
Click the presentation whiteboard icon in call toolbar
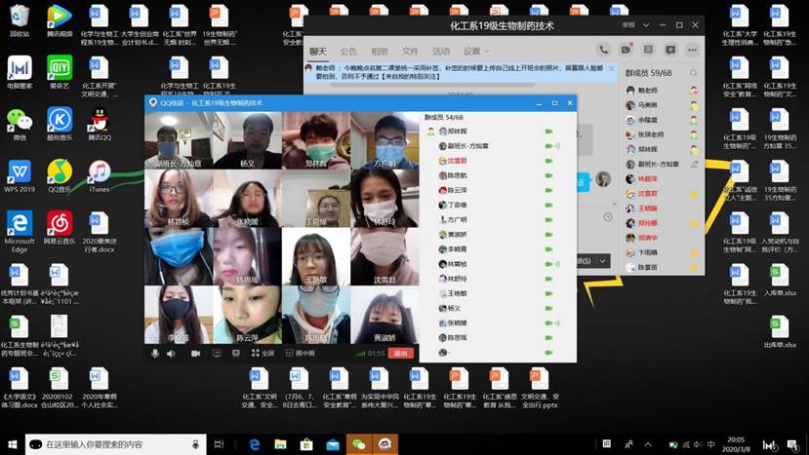tap(236, 353)
